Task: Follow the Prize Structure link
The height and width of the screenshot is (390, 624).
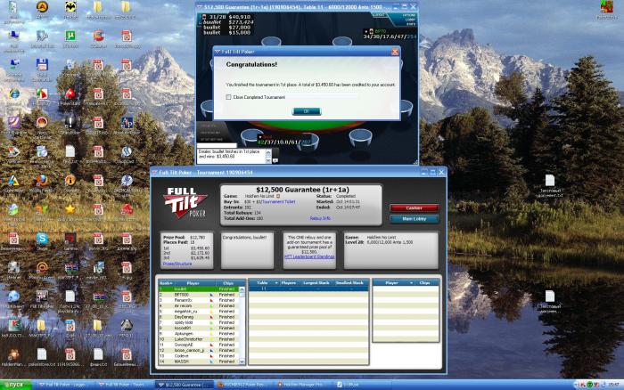Action: (x=177, y=264)
